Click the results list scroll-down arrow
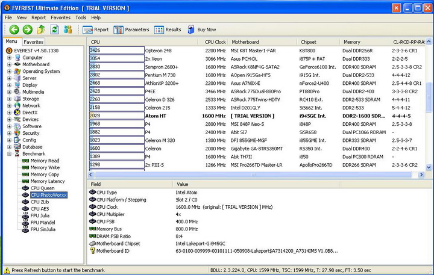The width and height of the screenshot is (434, 275). click(429, 167)
